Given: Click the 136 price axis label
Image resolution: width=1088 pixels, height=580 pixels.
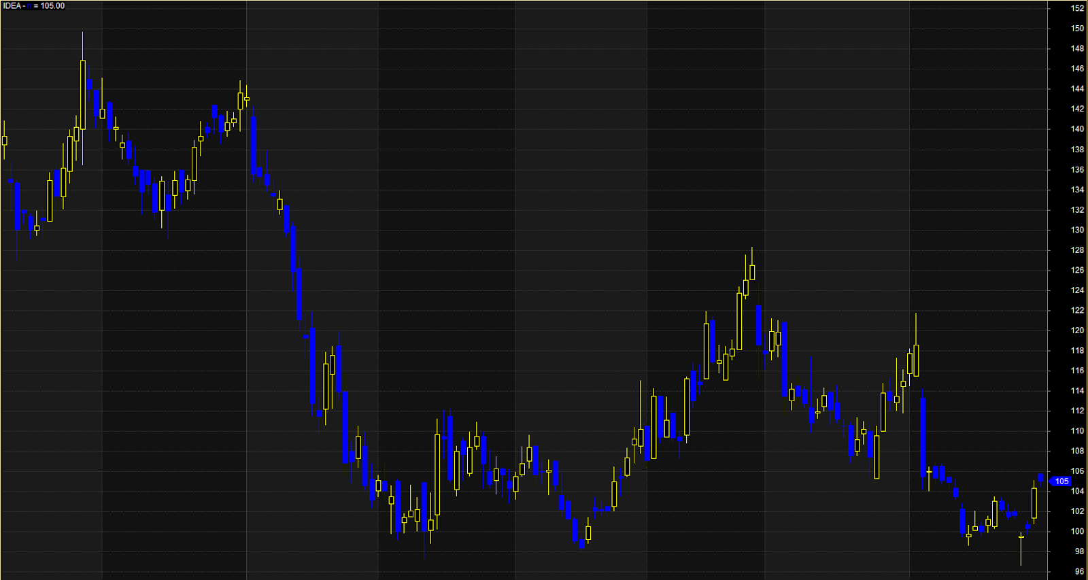Looking at the screenshot, I should click(x=1077, y=170).
